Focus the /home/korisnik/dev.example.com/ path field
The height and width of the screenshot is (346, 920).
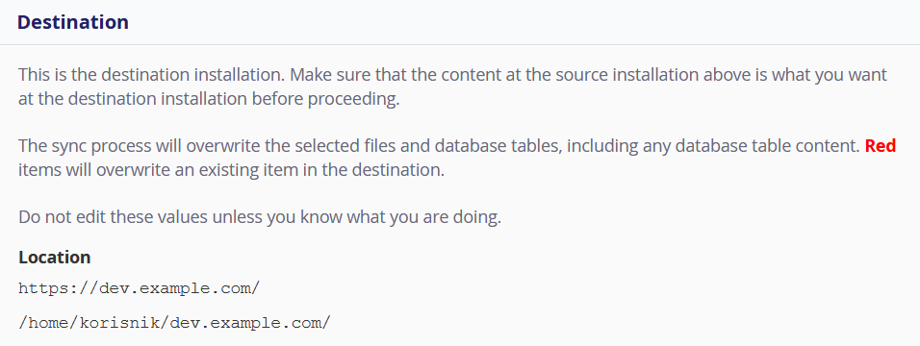pos(174,323)
